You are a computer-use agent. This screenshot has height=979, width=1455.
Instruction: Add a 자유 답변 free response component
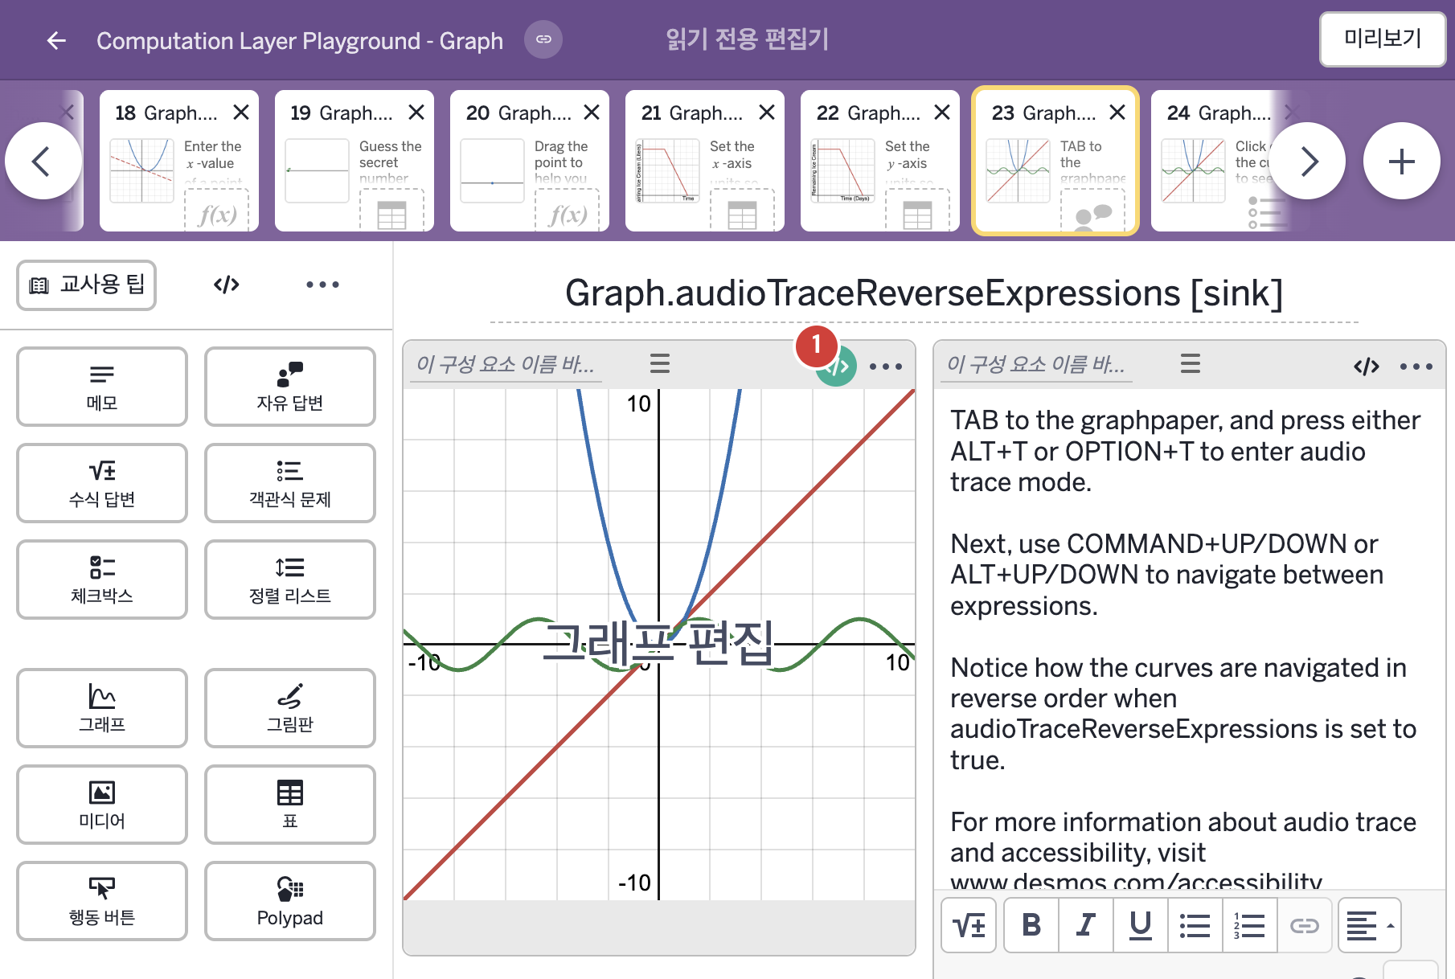click(290, 387)
